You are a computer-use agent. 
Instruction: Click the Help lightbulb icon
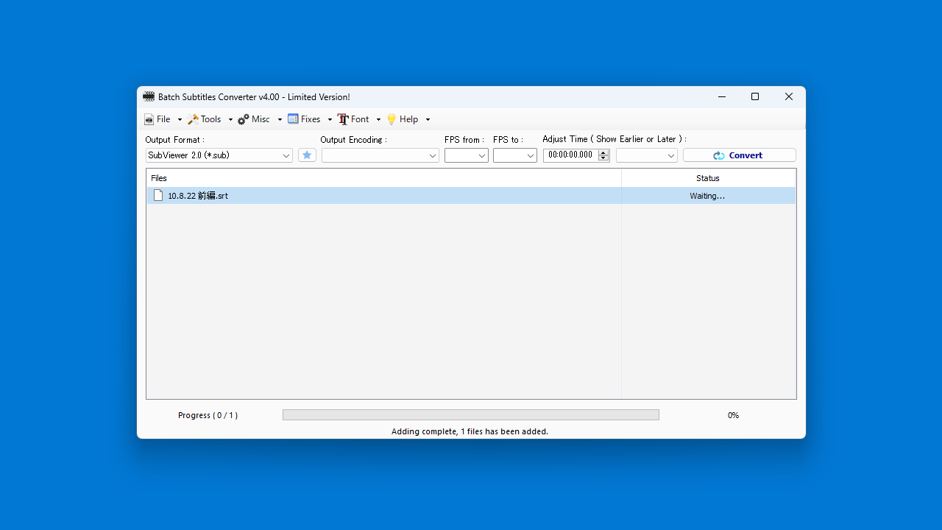pyautogui.click(x=392, y=119)
